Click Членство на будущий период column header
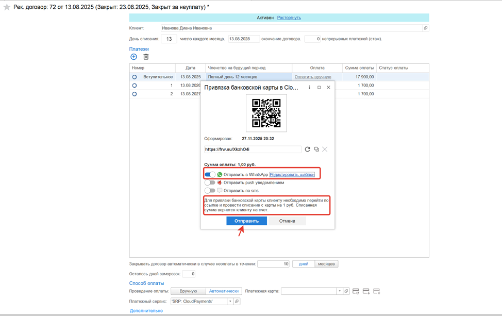This screenshot has width=502, height=316. point(249,68)
